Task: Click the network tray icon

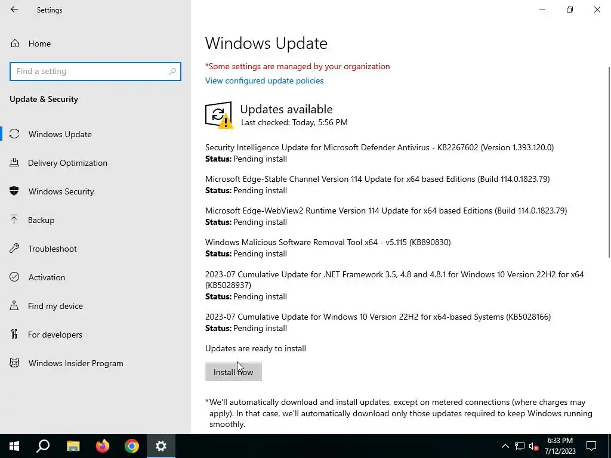Action: 520,446
